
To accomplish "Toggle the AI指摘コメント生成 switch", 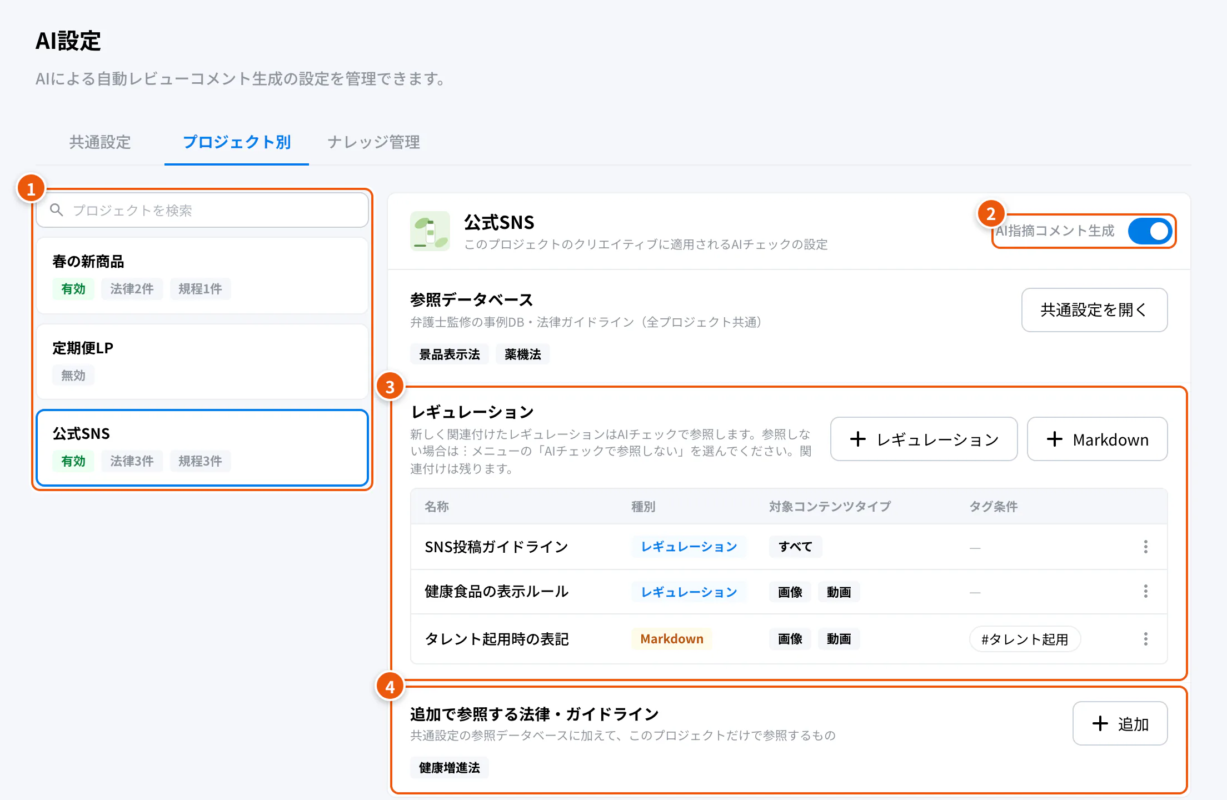I will tap(1150, 231).
